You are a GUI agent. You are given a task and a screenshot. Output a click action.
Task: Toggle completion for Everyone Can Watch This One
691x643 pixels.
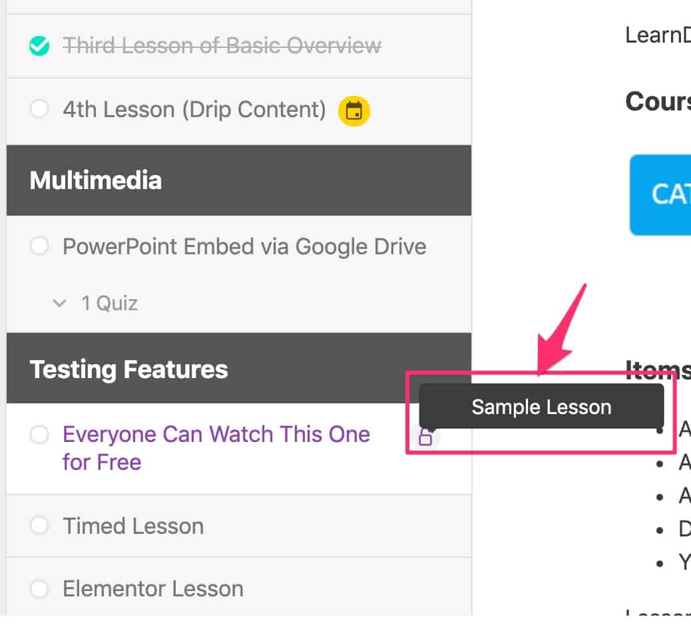(x=39, y=435)
